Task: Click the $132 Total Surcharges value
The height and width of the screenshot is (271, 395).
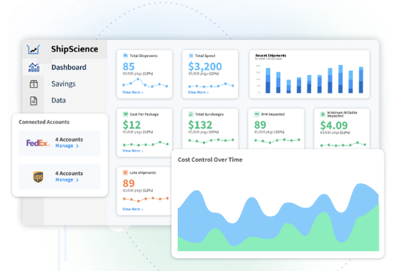Action: point(200,125)
